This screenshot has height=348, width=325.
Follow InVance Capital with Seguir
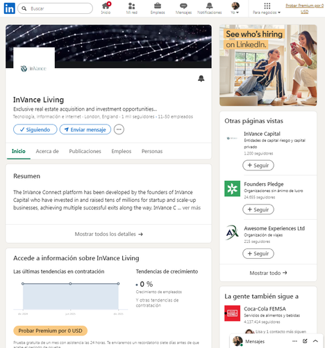coord(258,166)
